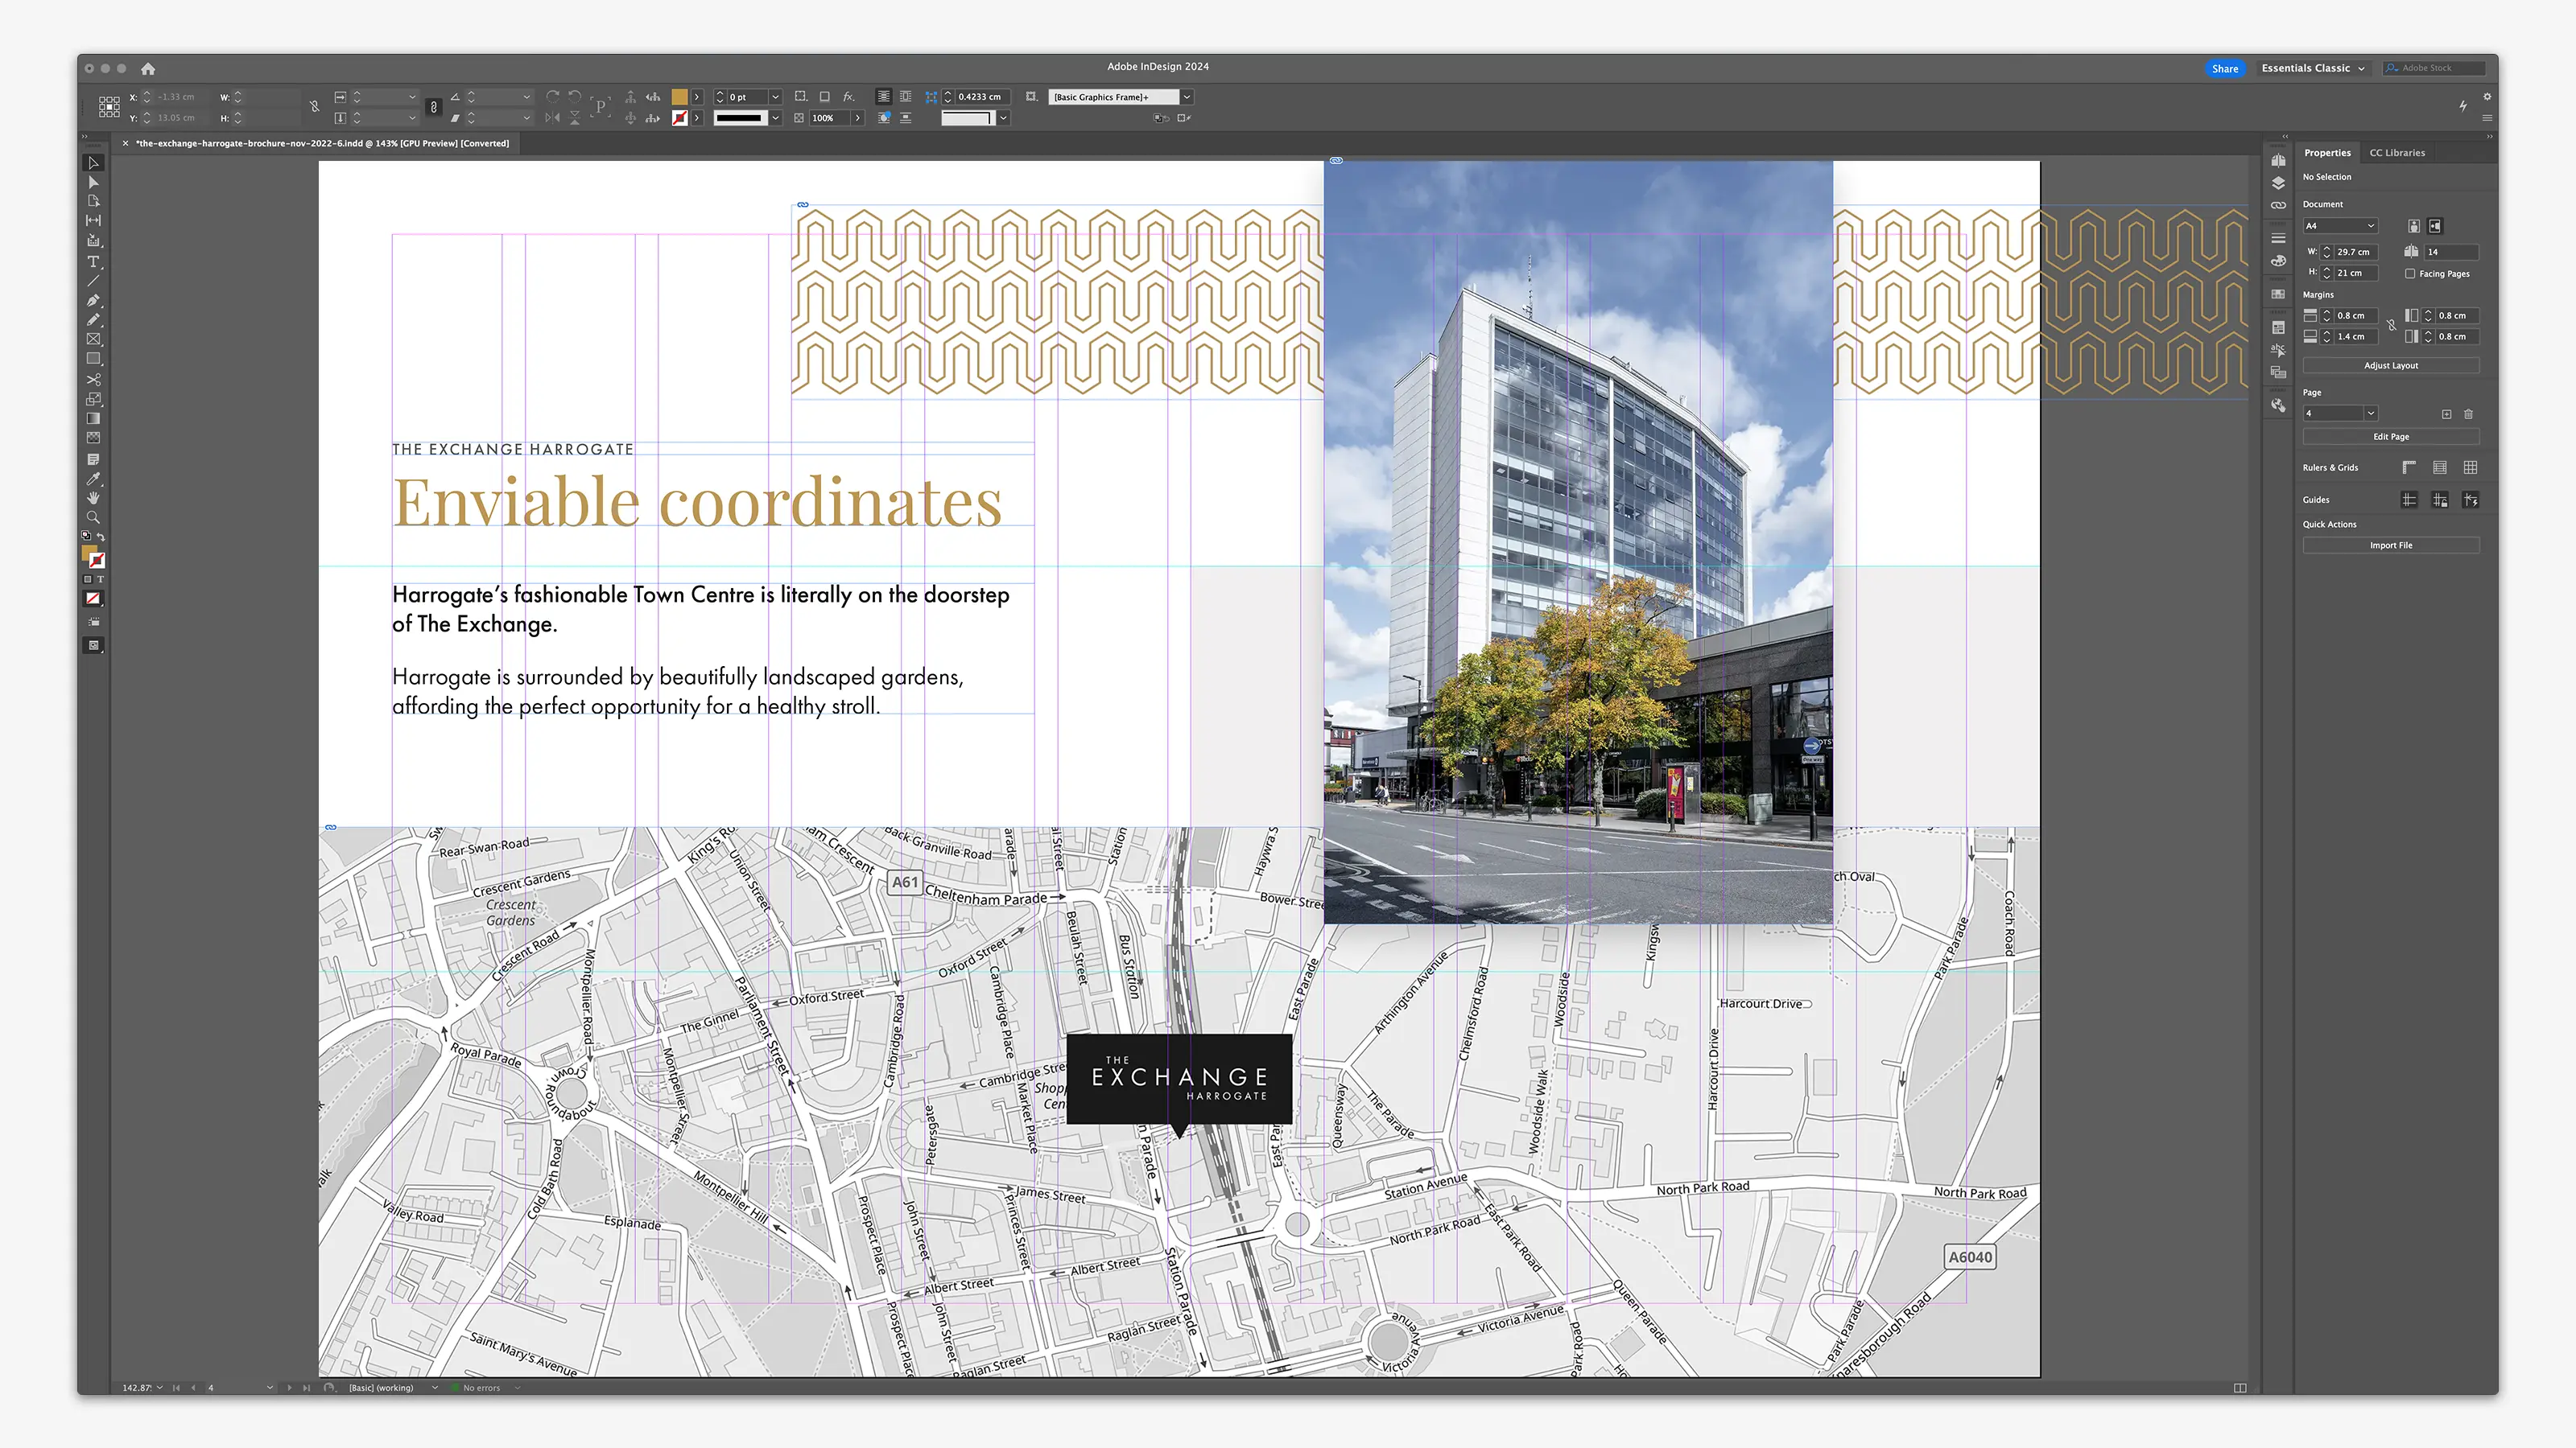This screenshot has width=2576, height=1448.
Task: Click the document width 29.7 cm field
Action: tap(2356, 252)
